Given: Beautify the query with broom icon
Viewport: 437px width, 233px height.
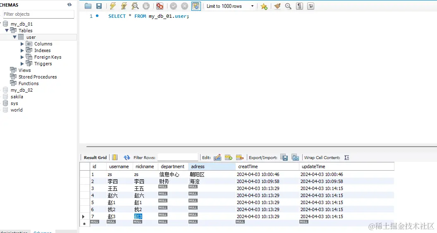Looking at the screenshot, I should coord(277,6).
